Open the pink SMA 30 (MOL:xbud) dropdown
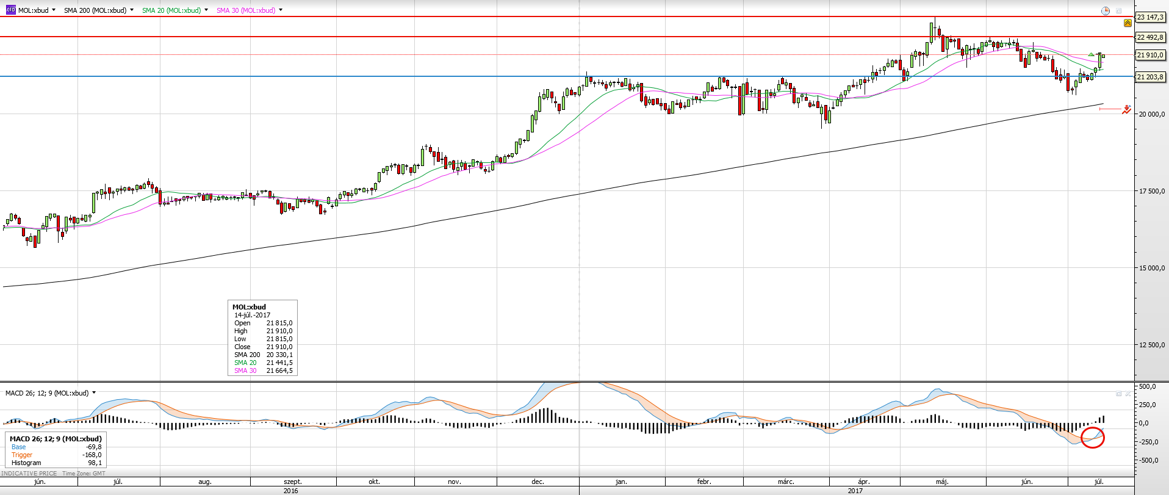Screen dimensions: 1169x495 pos(281,10)
